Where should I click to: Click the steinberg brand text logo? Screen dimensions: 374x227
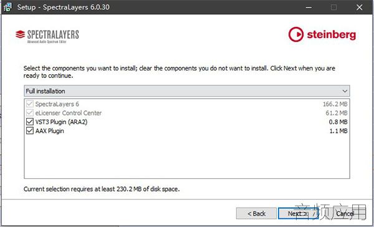click(332, 35)
